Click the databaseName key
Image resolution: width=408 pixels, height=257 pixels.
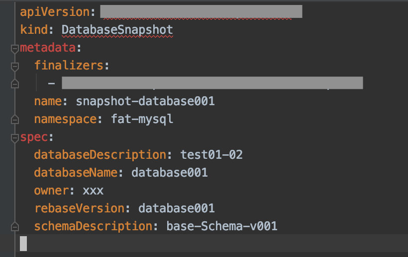(76, 173)
